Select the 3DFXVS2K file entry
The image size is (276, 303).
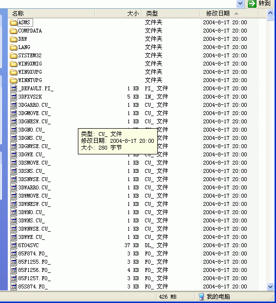(x=30, y=97)
